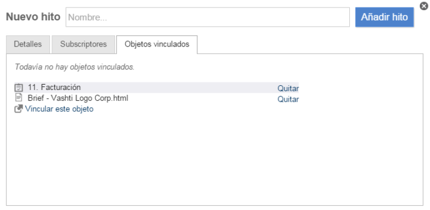
Task: Click the Añadir hito button
Action: pyautogui.click(x=384, y=17)
